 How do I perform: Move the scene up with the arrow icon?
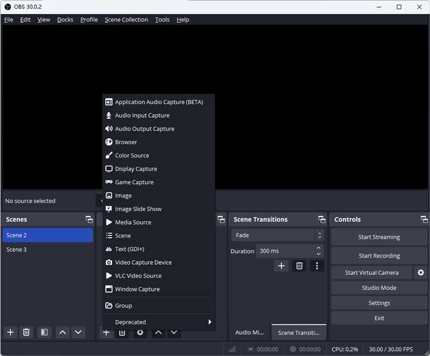(62, 332)
